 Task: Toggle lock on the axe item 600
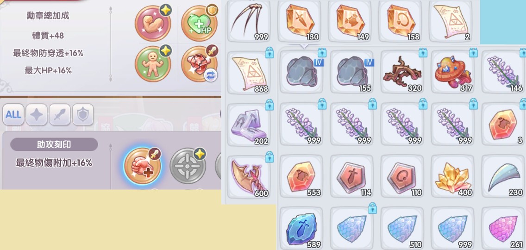[x=269, y=156]
